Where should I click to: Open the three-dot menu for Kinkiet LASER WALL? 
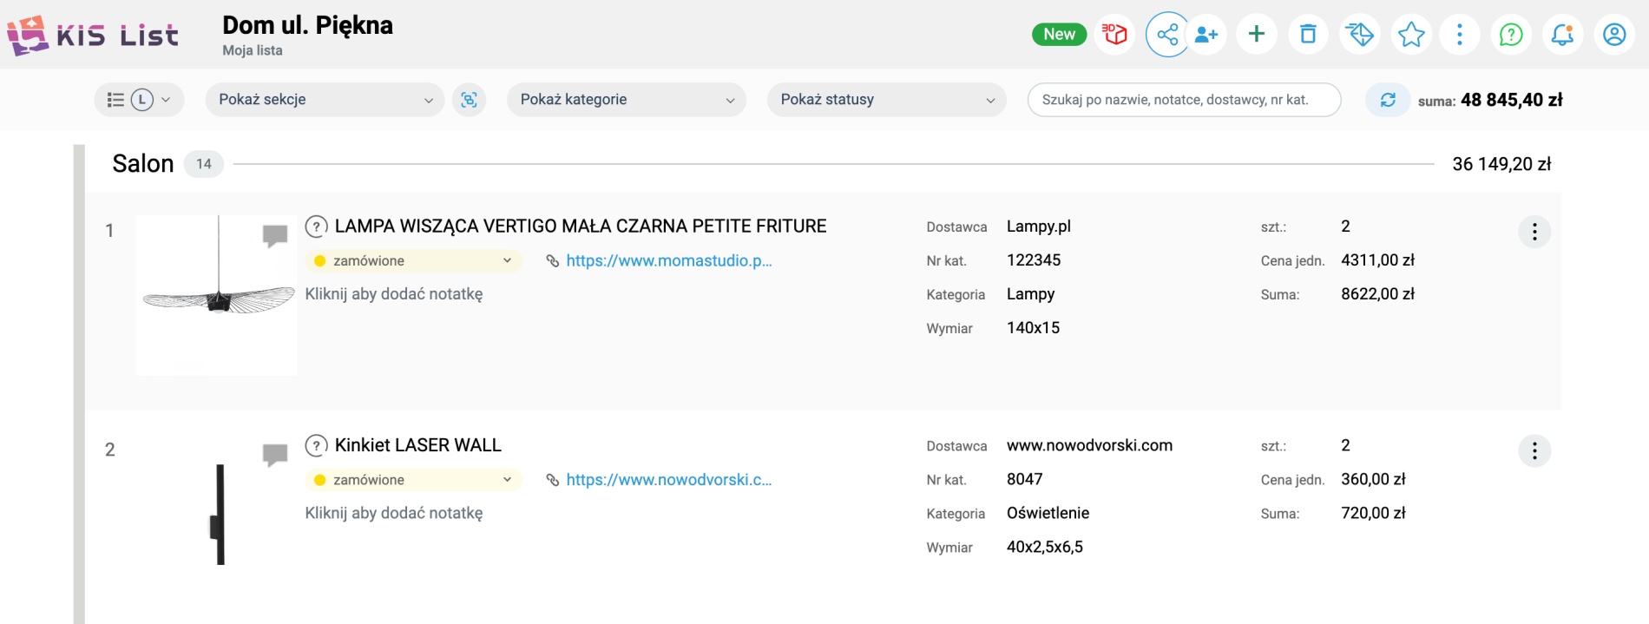click(x=1534, y=451)
